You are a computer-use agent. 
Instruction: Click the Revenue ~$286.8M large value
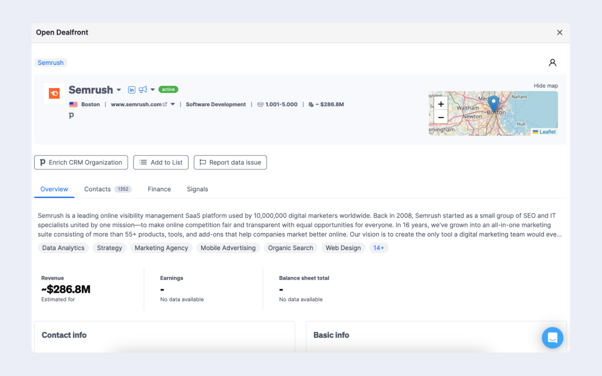66,289
